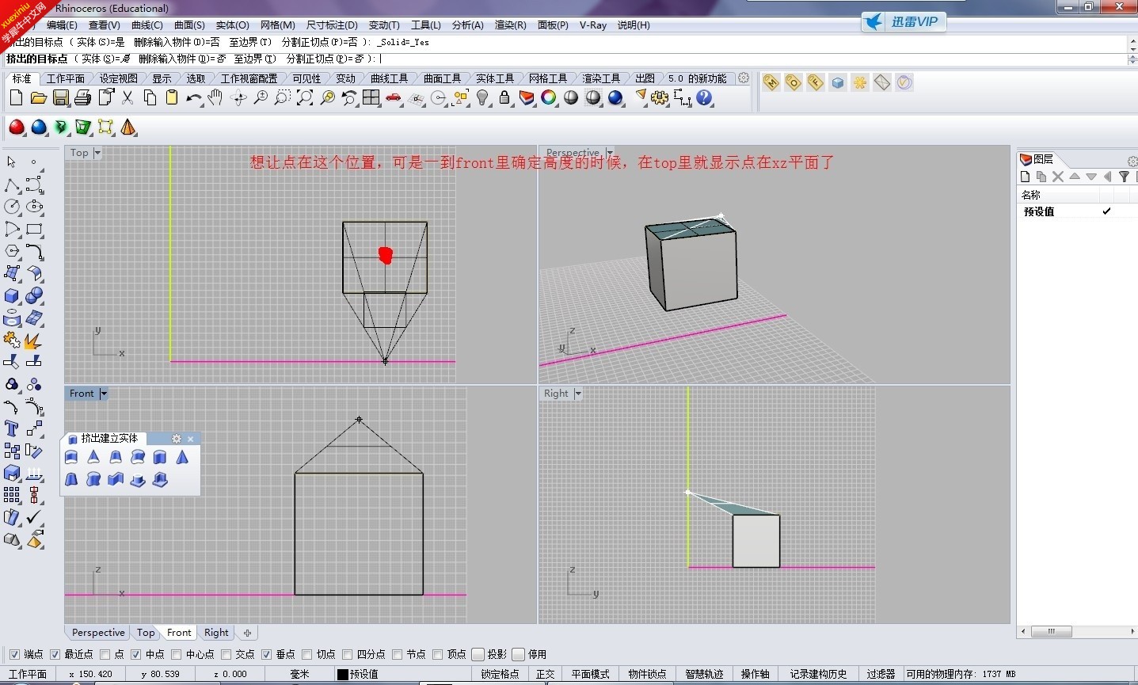Click the layer panel horizontal scrollbar

[x=1077, y=631]
